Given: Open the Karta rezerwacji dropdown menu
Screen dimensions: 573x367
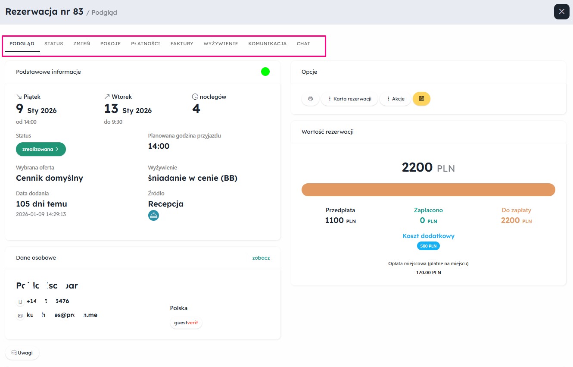Looking at the screenshot, I should coord(349,99).
